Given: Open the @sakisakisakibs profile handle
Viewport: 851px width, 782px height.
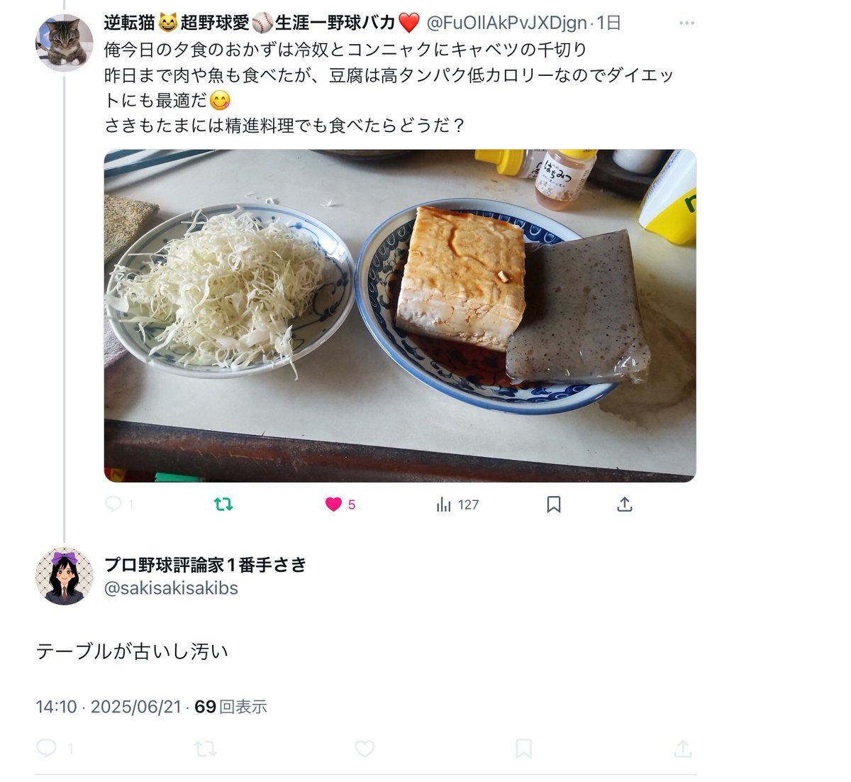Looking at the screenshot, I should pyautogui.click(x=171, y=588).
